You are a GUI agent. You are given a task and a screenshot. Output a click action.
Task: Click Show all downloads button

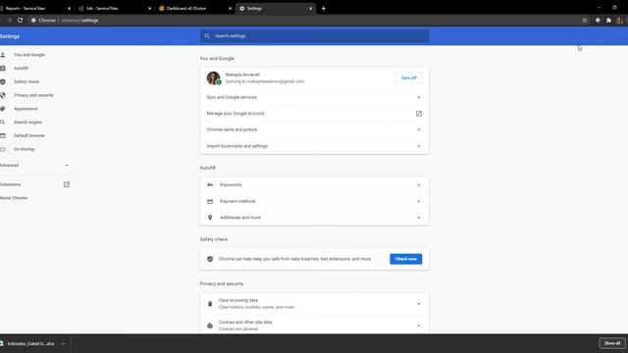[x=612, y=343]
